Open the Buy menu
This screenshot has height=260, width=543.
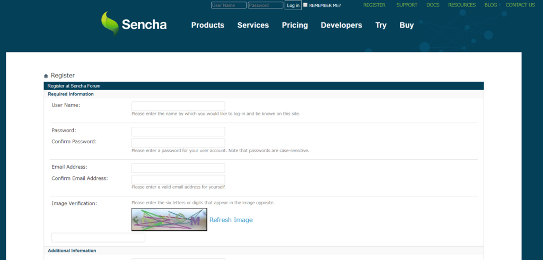pyautogui.click(x=407, y=25)
